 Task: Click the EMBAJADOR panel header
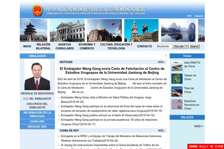click(x=37, y=56)
